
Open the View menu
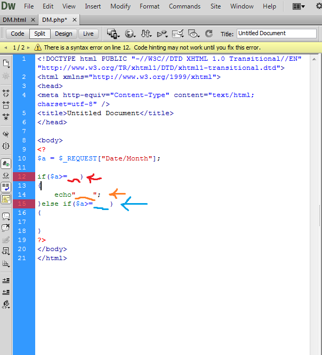click(x=69, y=6)
